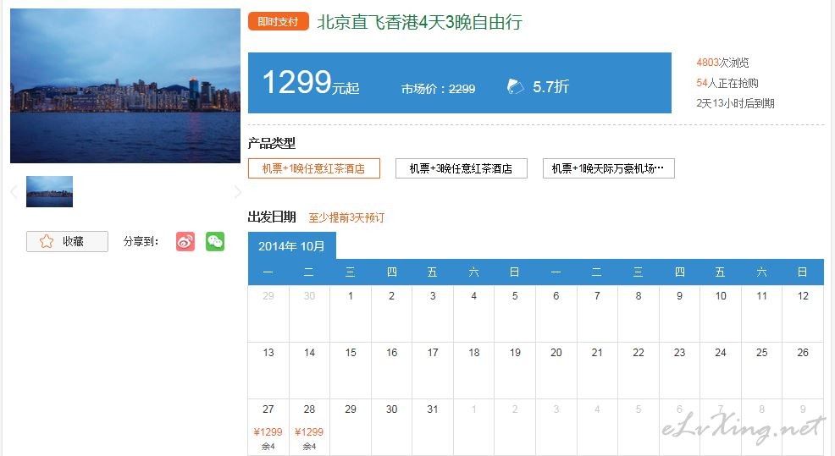Click calendar date 12 in October
This screenshot has height=456, width=835.
[x=803, y=314]
